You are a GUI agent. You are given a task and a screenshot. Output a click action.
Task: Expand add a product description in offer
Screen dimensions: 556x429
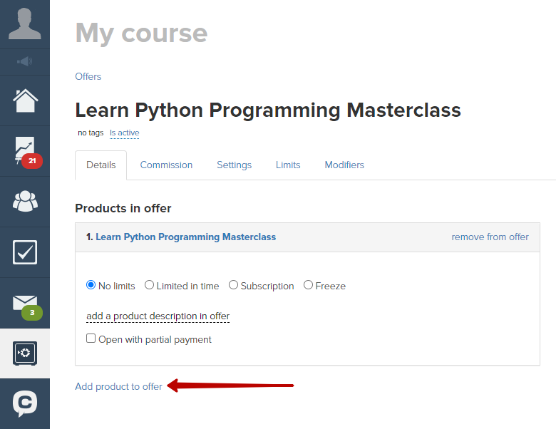158,316
